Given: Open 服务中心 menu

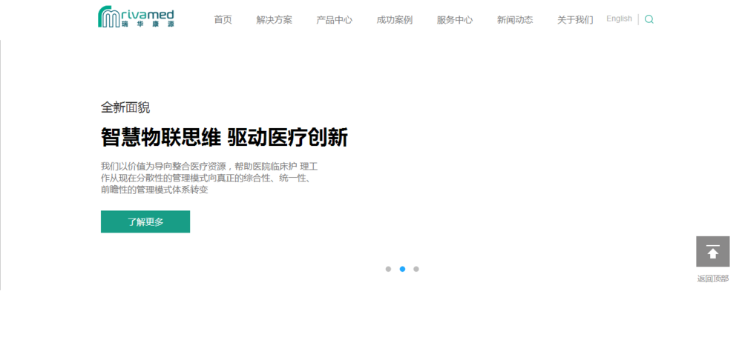Looking at the screenshot, I should coord(455,20).
